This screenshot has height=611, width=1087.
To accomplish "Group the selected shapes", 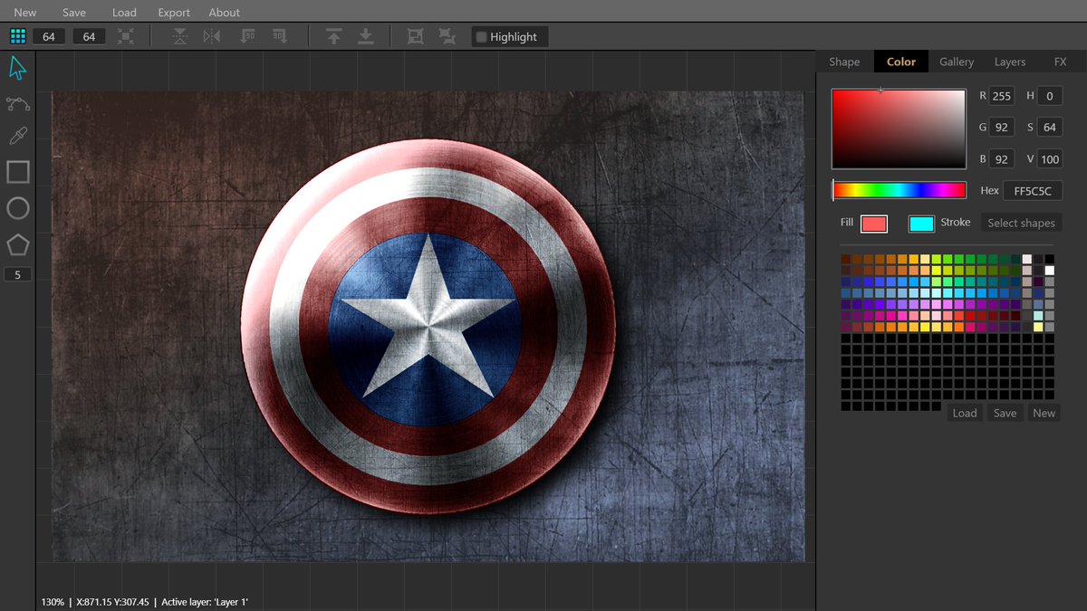I will click(x=416, y=36).
